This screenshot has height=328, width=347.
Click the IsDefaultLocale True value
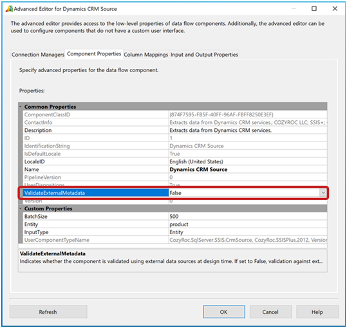[x=175, y=154]
